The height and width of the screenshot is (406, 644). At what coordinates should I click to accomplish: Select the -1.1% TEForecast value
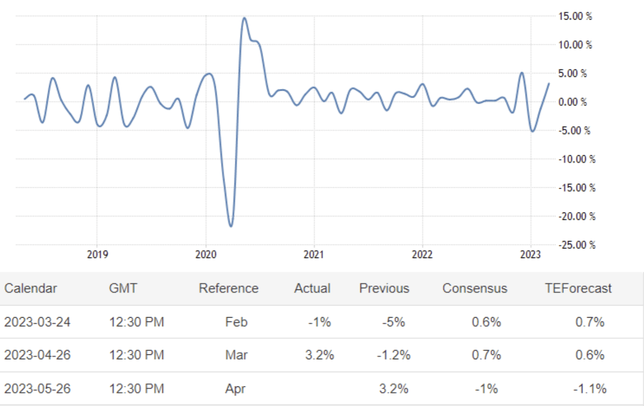(x=590, y=389)
